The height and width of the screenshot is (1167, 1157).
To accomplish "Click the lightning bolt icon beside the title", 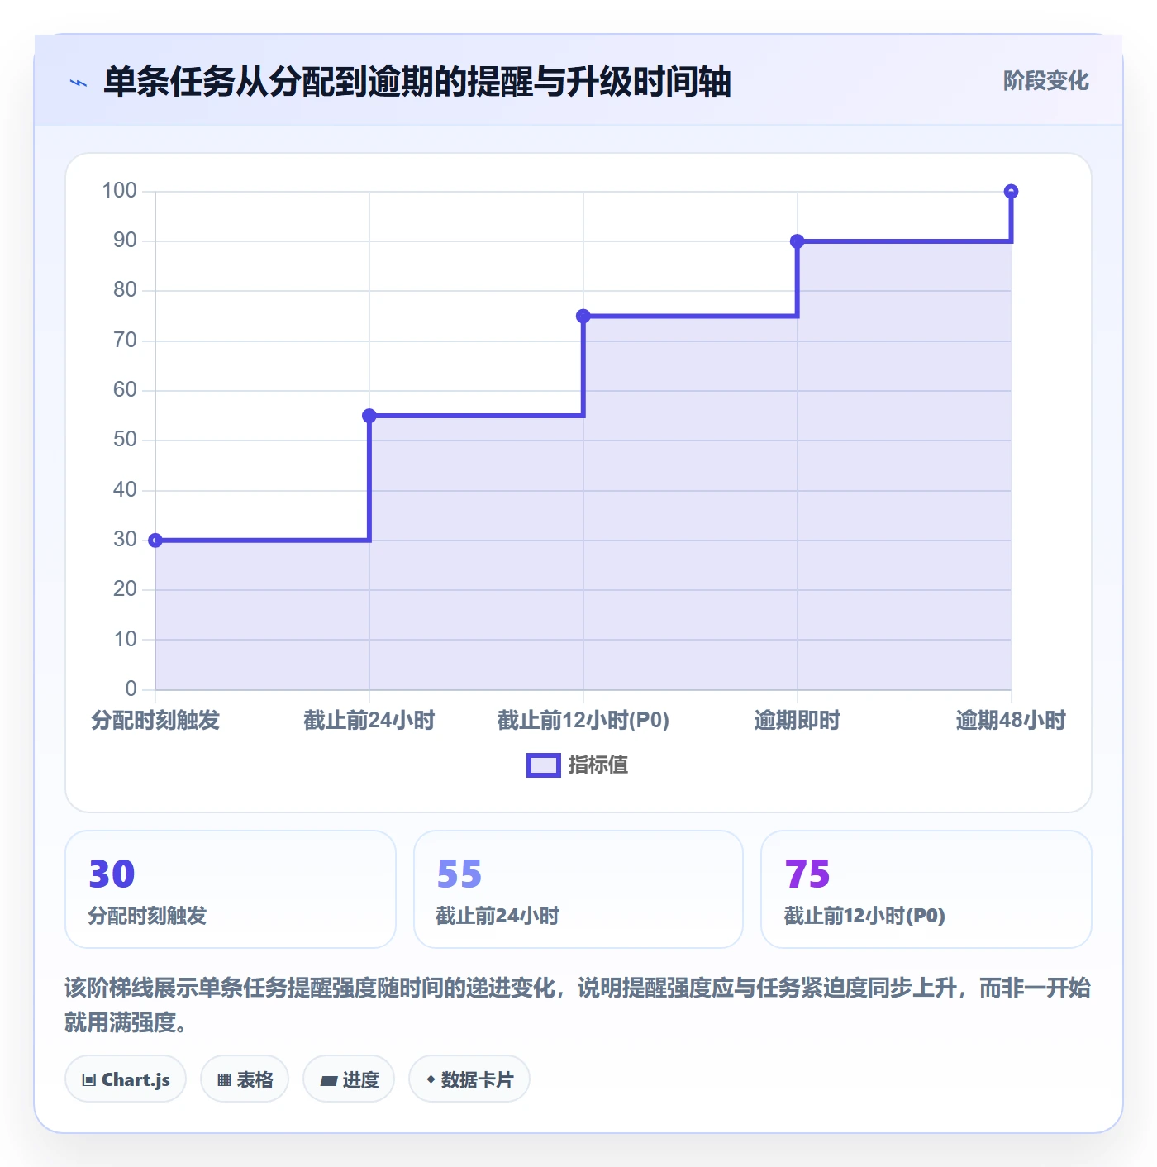I will (x=79, y=83).
